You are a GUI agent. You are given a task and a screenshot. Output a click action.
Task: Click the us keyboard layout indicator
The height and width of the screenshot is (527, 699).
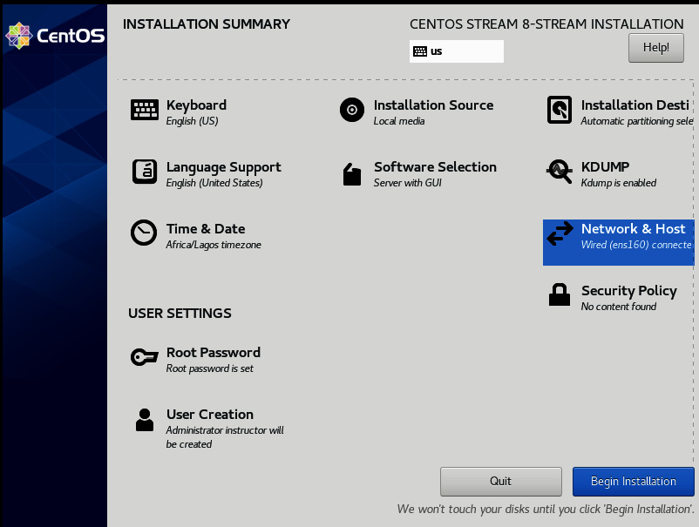point(457,51)
